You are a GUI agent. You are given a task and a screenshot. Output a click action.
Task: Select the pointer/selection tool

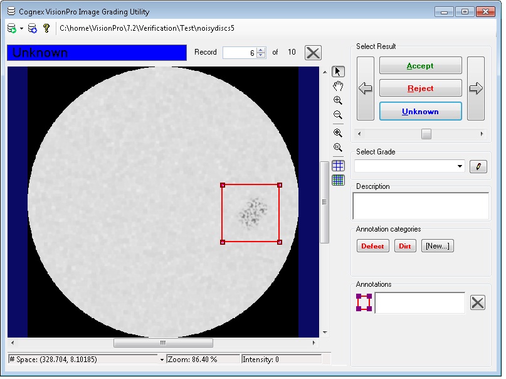338,71
